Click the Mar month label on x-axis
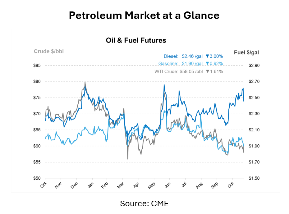Screen dimensions: 289x214 pyautogui.click(x=121, y=186)
